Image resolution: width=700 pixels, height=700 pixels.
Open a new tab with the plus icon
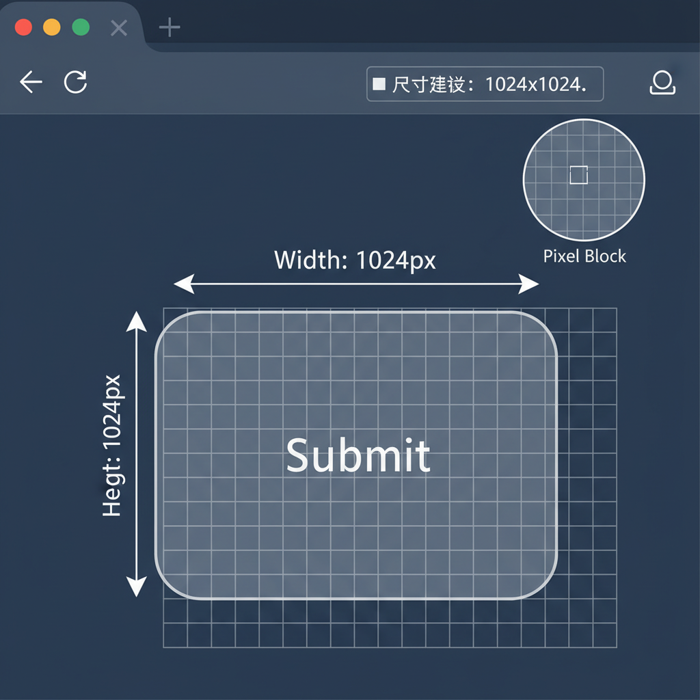click(x=169, y=28)
